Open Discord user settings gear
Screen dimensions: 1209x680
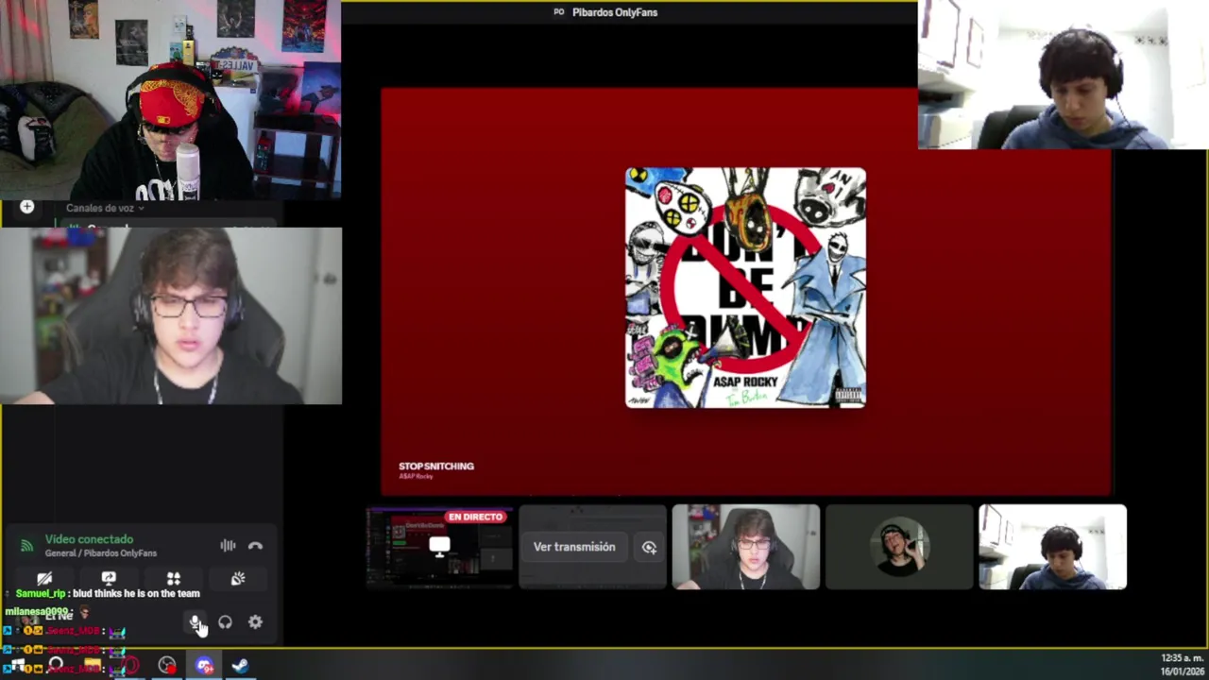click(x=255, y=622)
